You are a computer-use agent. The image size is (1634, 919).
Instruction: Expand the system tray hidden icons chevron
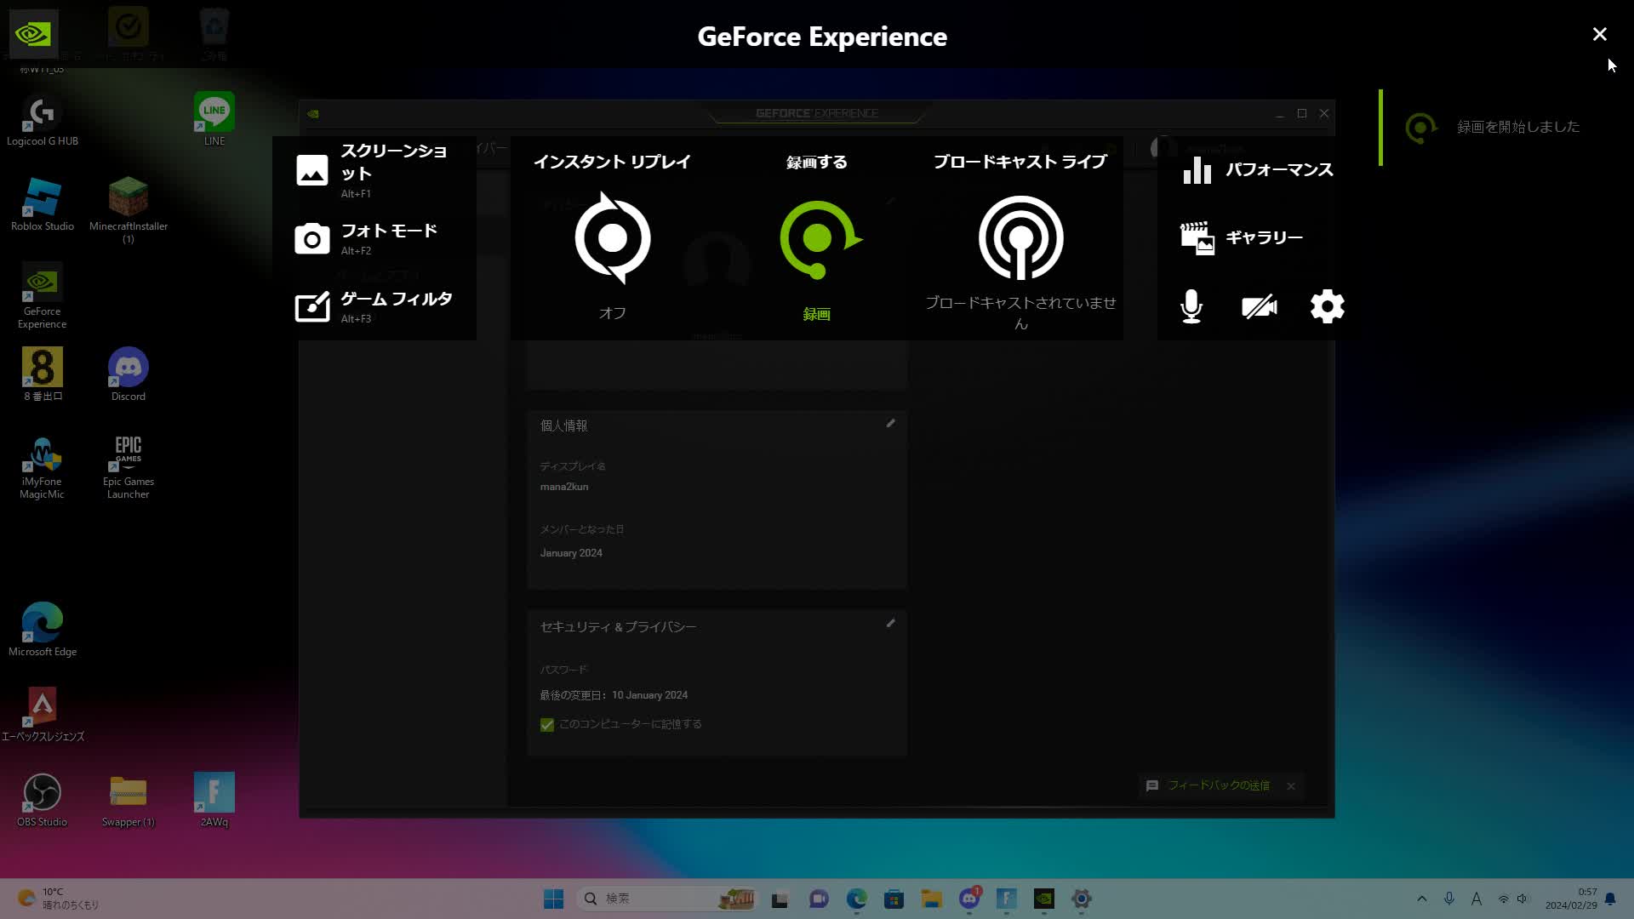tap(1421, 899)
